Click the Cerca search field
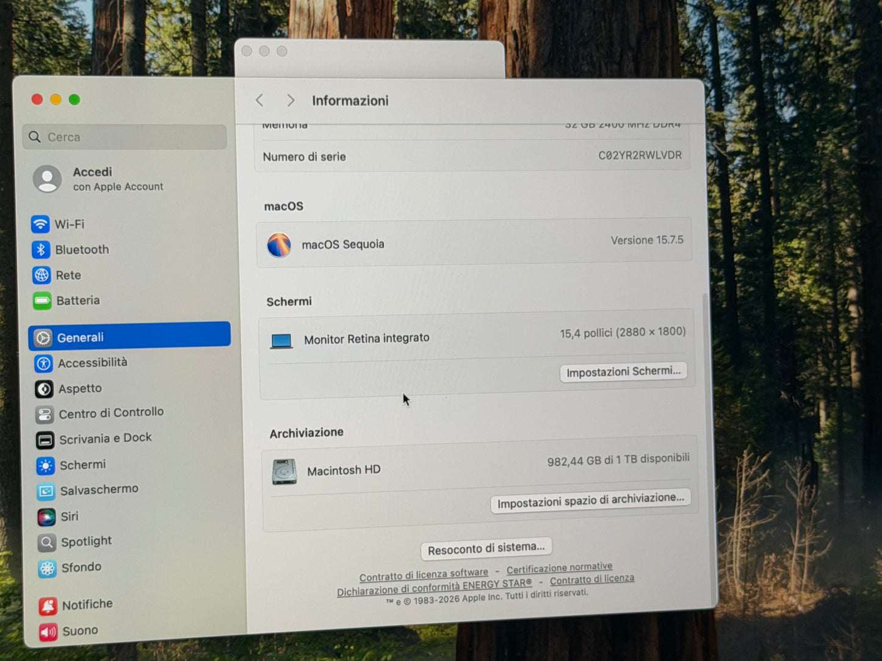The height and width of the screenshot is (661, 882). (x=125, y=137)
